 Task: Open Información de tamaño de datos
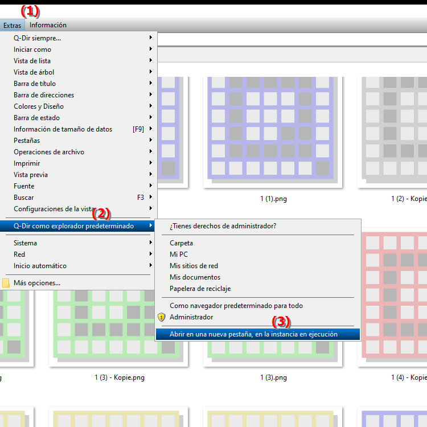[63, 129]
